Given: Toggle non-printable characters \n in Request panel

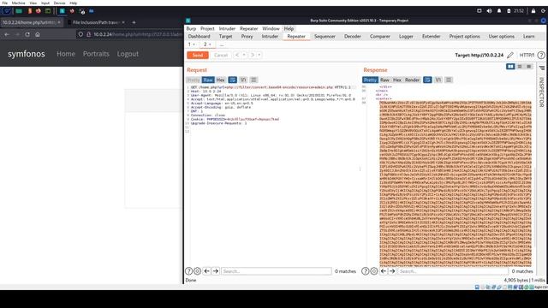Looking at the screenshot, I should click(x=243, y=80).
